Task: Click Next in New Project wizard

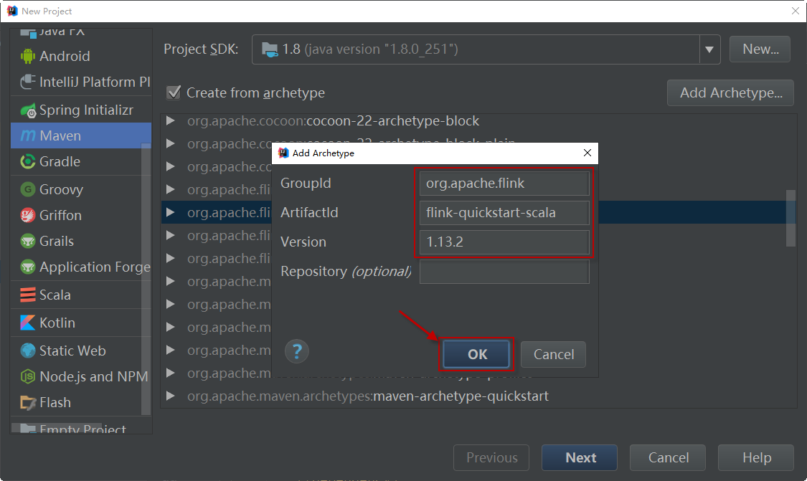Action: 580,458
